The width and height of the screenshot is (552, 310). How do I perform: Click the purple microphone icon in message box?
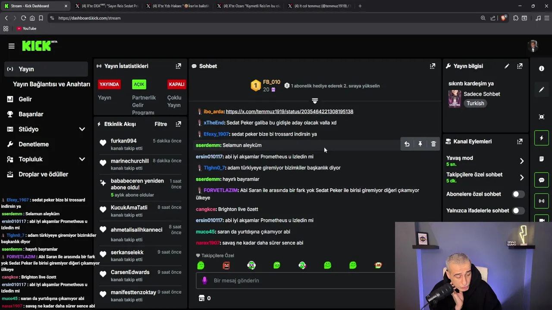(x=205, y=280)
